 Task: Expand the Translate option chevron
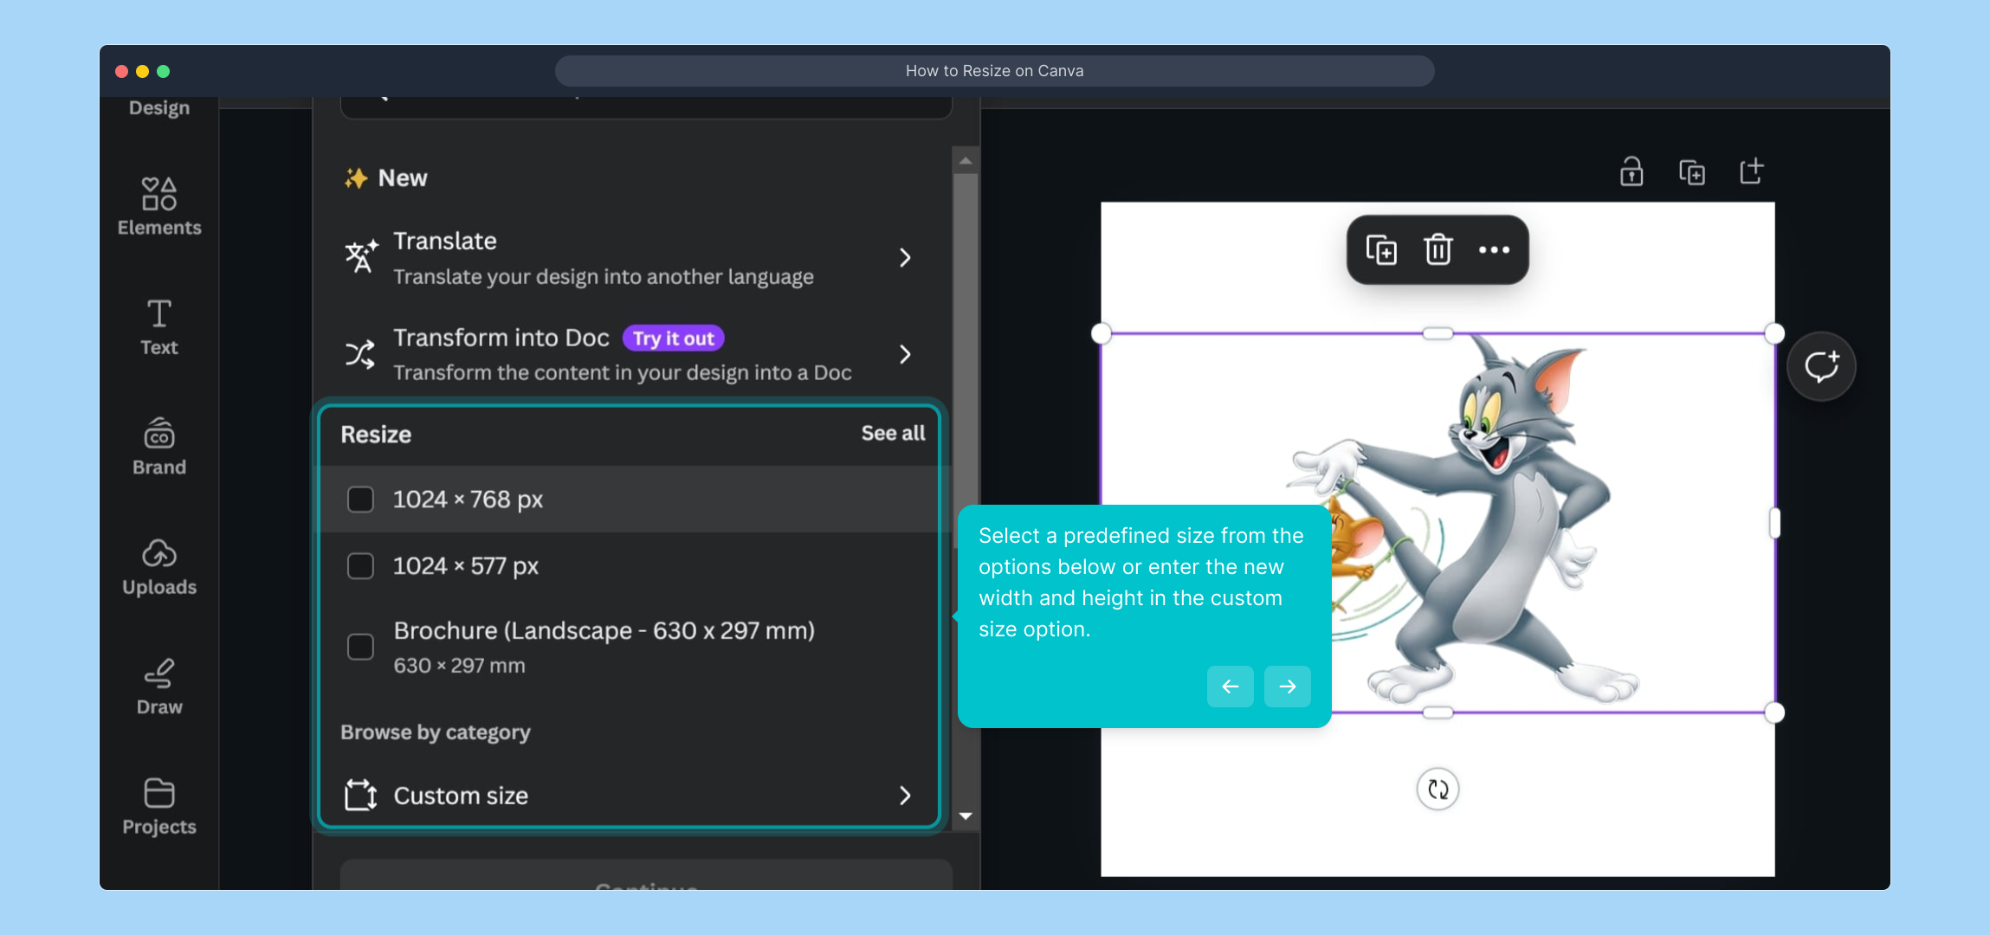(x=904, y=258)
